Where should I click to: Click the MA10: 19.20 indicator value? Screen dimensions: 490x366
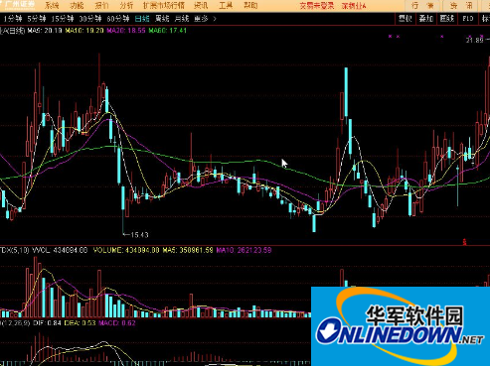point(84,31)
